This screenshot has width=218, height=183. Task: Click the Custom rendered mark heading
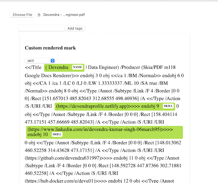(x=50, y=48)
